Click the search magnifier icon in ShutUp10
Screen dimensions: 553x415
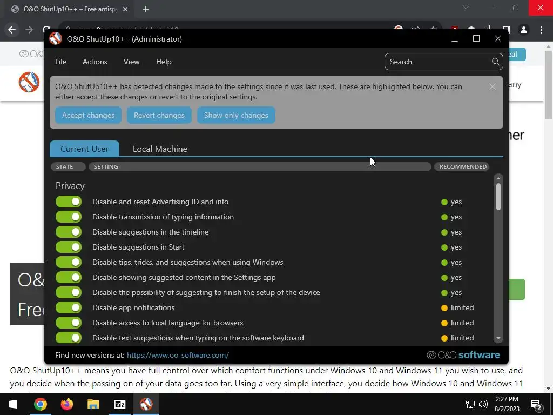pos(496,62)
